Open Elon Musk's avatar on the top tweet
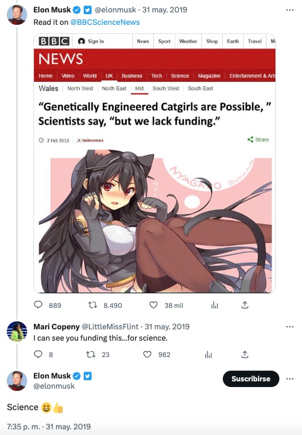Screen dimensions: 302x435 click(17, 15)
